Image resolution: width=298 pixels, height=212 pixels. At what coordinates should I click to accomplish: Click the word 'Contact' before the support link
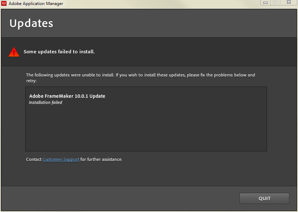(34, 159)
